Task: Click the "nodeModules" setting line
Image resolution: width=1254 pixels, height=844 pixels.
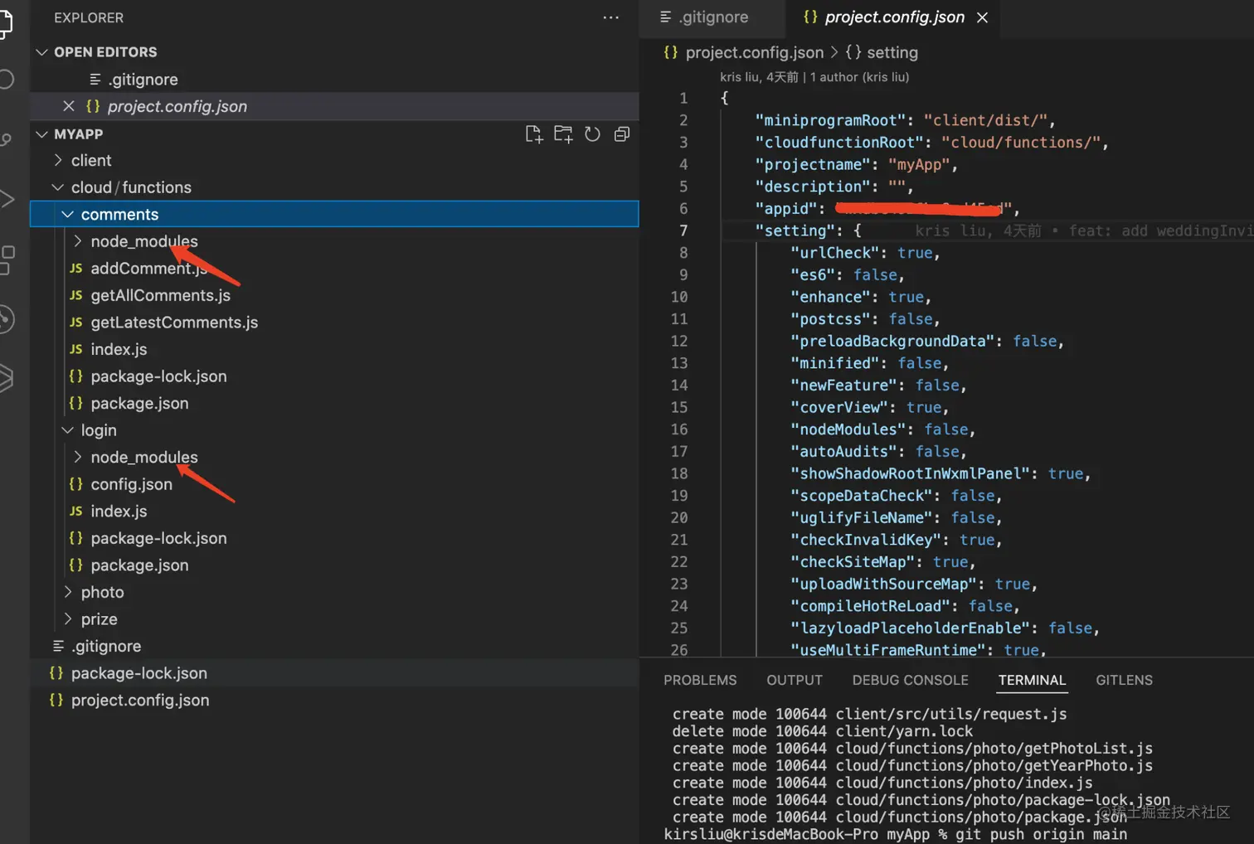Action: pos(882,429)
